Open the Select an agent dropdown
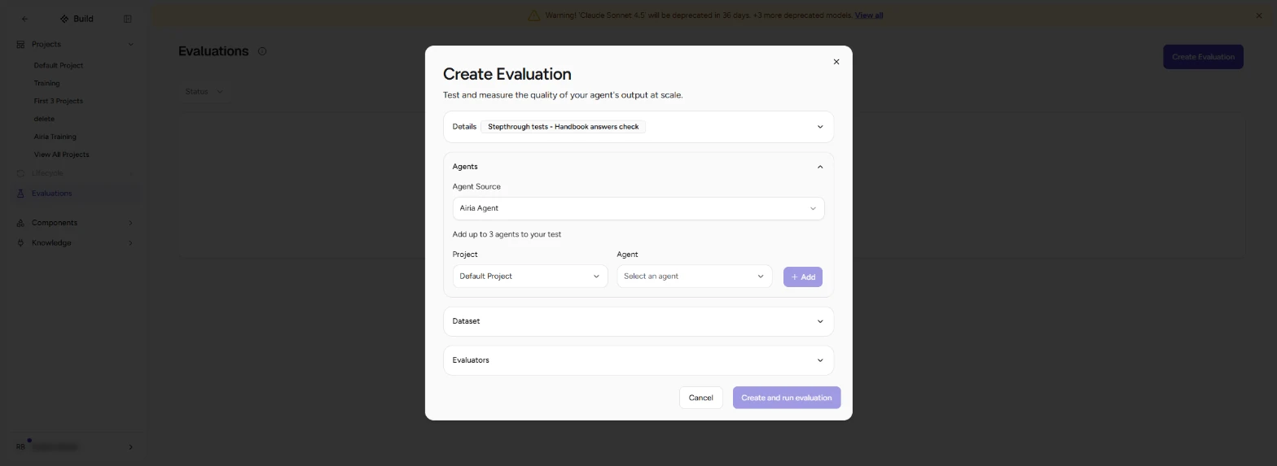 694,277
